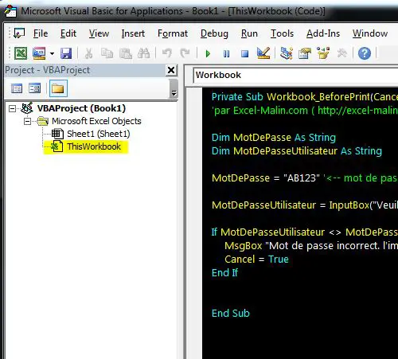Click the code window control icon left of File
398x359 pixels.
[19, 33]
